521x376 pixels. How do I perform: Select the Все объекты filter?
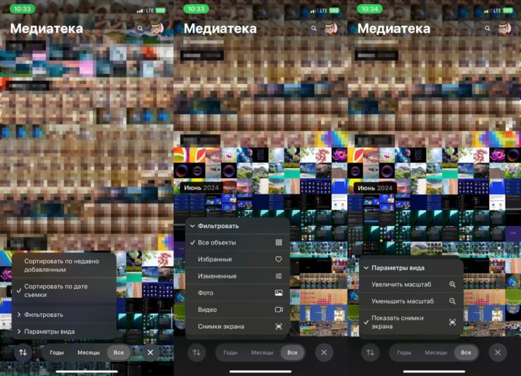pyautogui.click(x=237, y=242)
